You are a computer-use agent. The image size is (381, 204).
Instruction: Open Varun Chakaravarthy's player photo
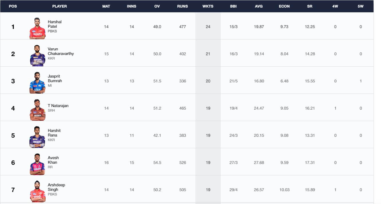(38, 56)
